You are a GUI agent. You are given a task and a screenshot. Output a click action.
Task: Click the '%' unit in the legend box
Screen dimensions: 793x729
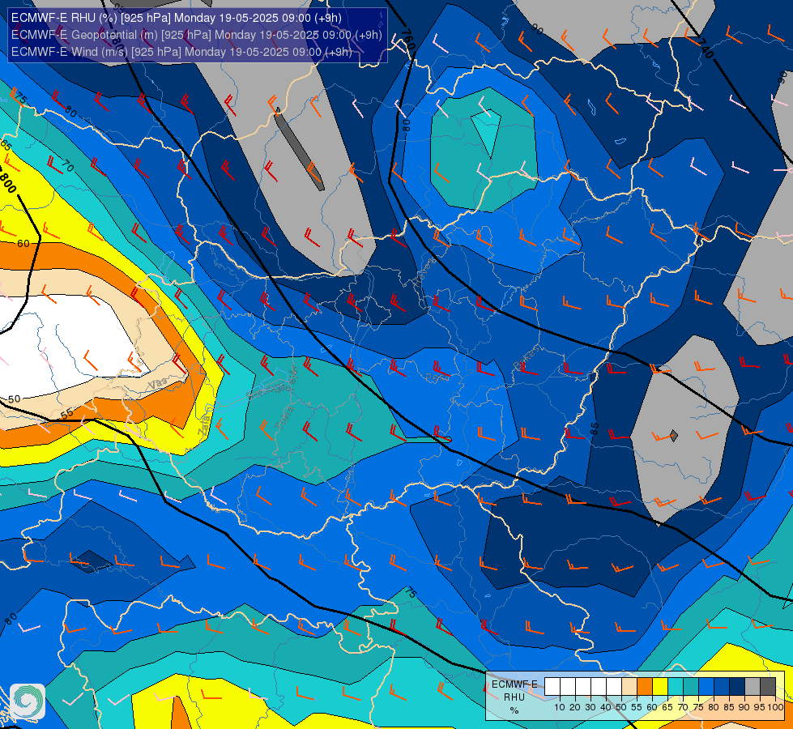(514, 710)
